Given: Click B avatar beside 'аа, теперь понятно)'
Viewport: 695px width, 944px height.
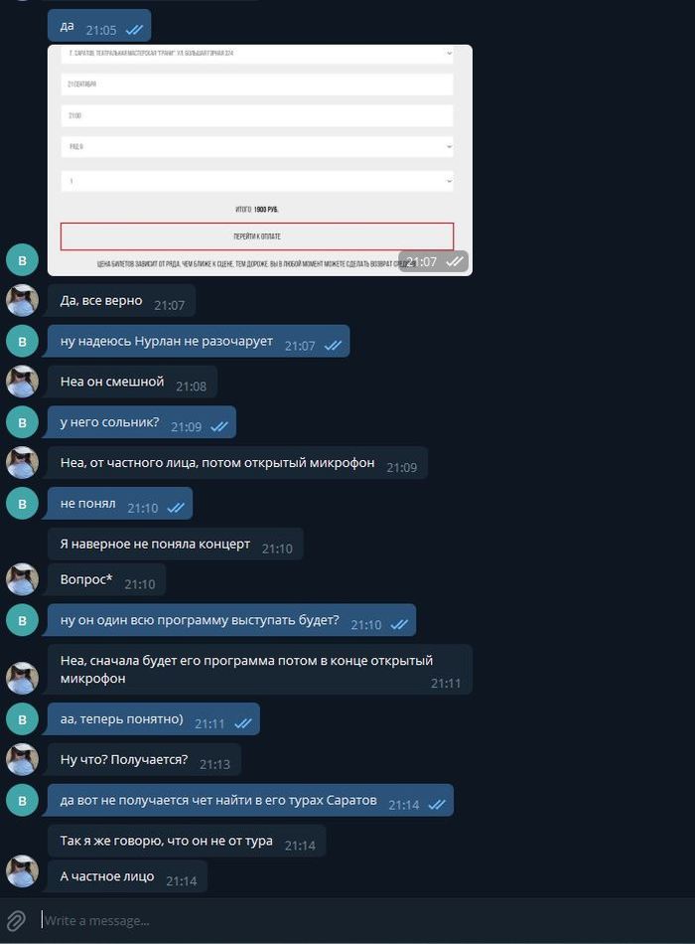Looking at the screenshot, I should 22,718.
